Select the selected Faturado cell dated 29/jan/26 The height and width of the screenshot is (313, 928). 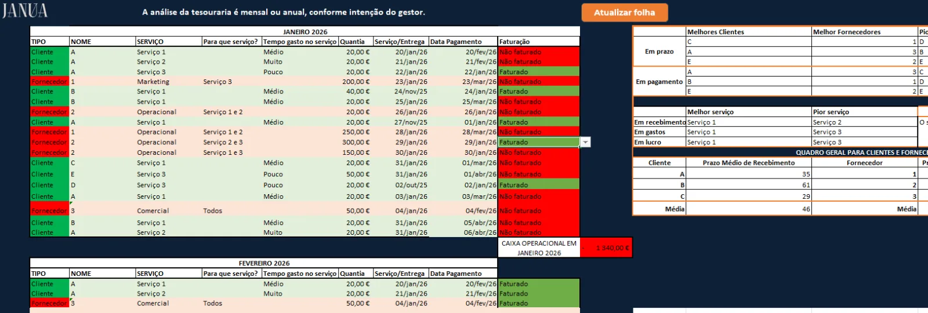(539, 142)
